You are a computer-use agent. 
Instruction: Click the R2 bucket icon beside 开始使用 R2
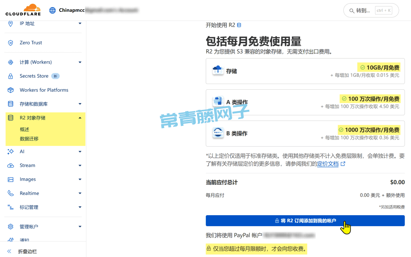(239, 25)
